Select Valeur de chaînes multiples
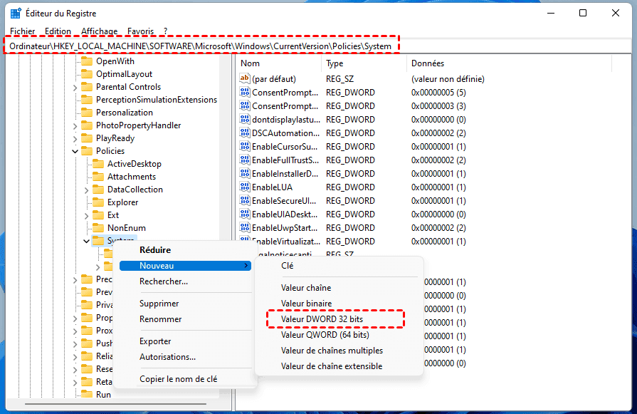 pos(339,351)
